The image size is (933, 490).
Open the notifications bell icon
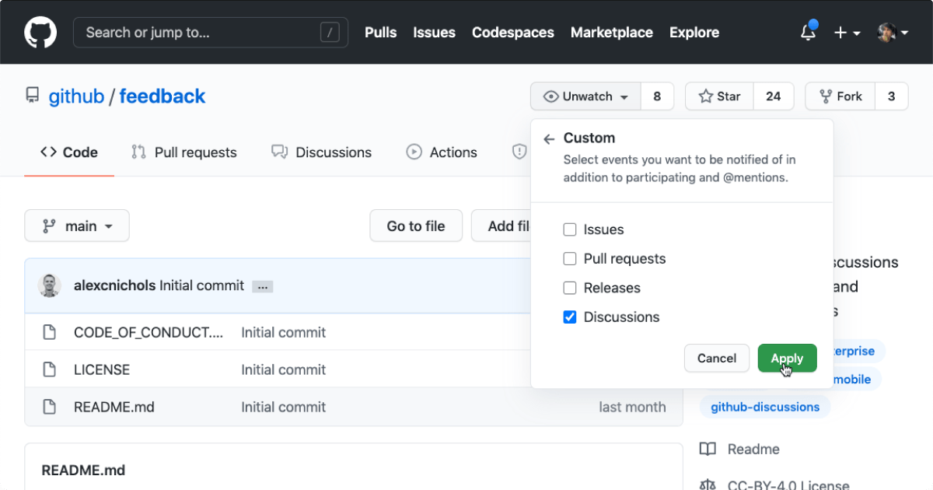click(809, 33)
